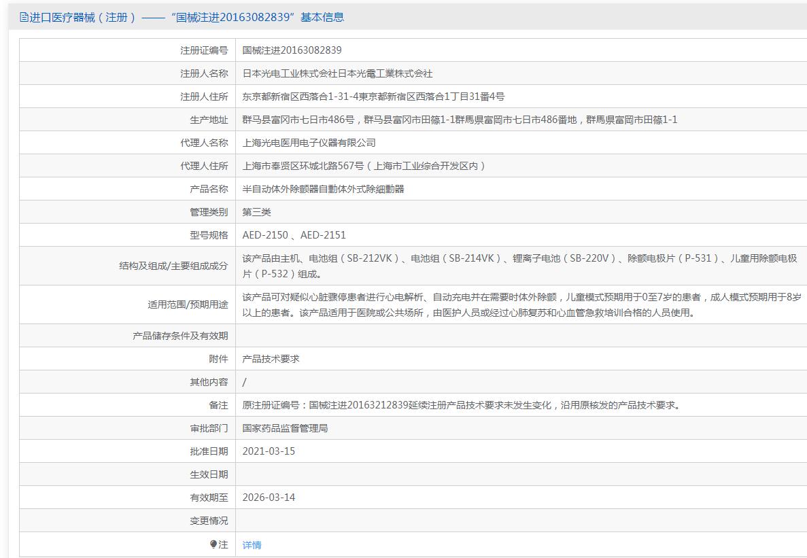Click the model spec AED-2150、AED-2151
The width and height of the screenshot is (807, 558).
click(x=294, y=235)
